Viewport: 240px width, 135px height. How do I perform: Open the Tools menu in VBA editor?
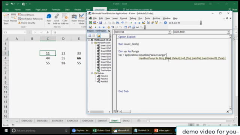pyautogui.click(x=147, y=18)
